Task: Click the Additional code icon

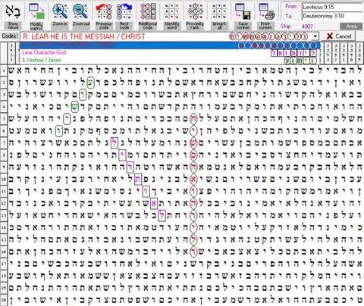Action: click(148, 11)
